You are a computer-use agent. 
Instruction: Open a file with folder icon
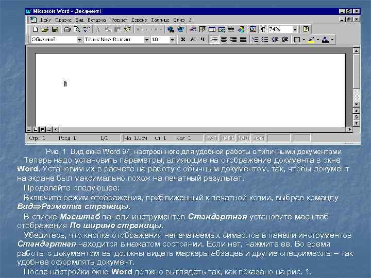pos(45,29)
